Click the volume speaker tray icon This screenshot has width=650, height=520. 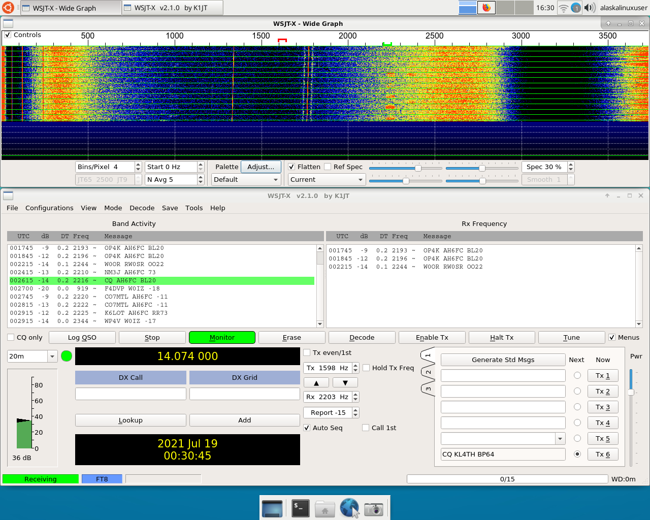(x=590, y=8)
